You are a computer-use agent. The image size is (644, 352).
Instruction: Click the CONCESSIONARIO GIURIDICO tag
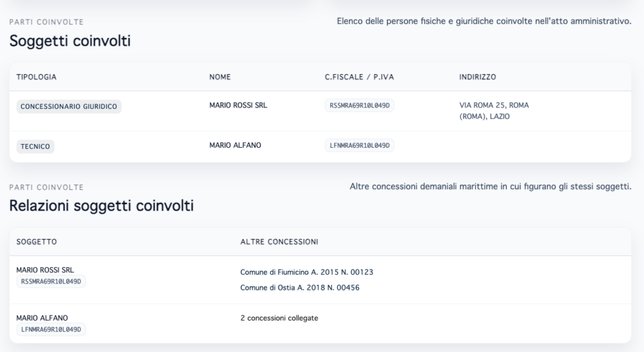(69, 106)
